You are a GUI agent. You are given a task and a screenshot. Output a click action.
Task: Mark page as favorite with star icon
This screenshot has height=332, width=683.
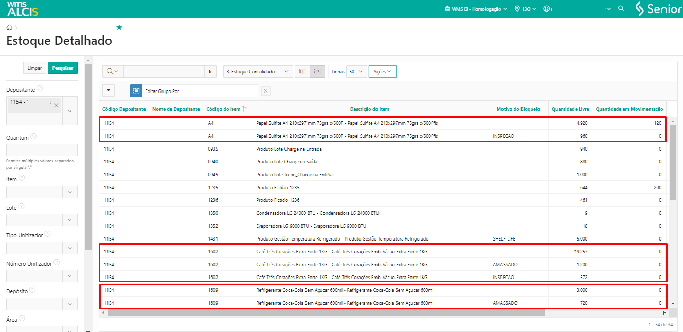point(119,27)
